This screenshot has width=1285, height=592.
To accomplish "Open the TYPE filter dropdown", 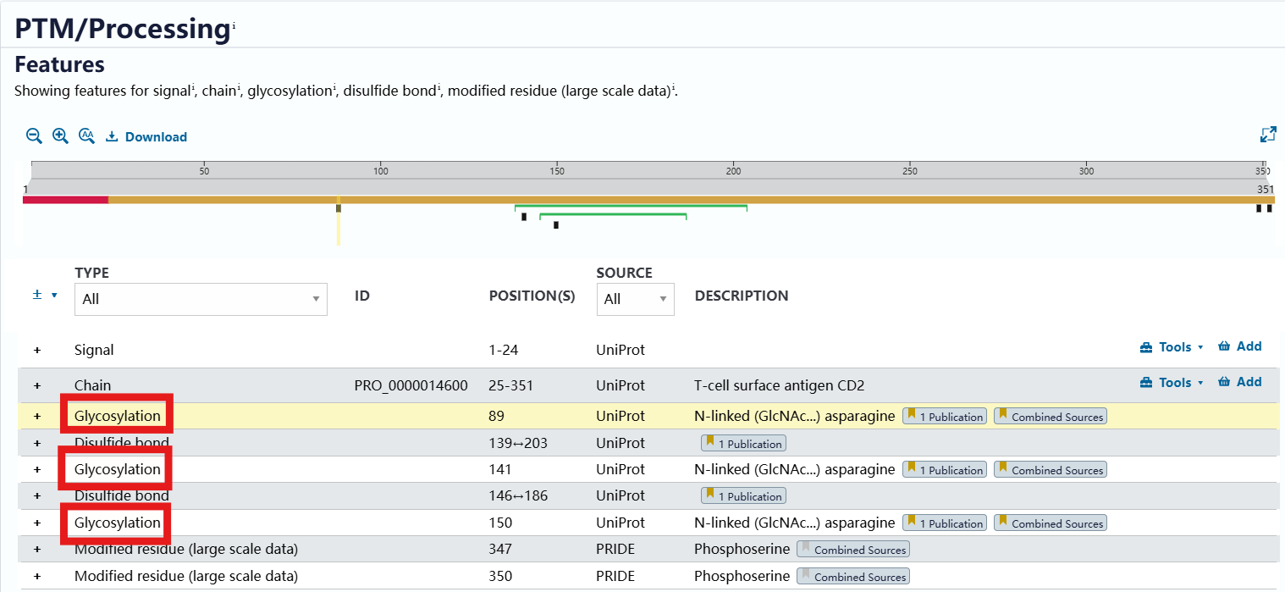I will pyautogui.click(x=201, y=299).
